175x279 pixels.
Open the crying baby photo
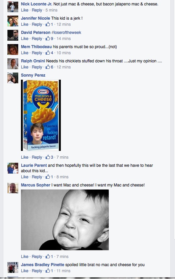[65, 220]
